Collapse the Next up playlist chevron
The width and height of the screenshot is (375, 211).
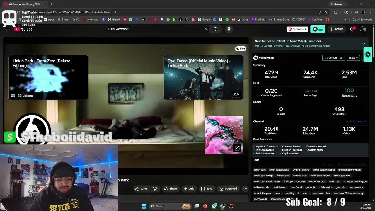tap(364, 44)
